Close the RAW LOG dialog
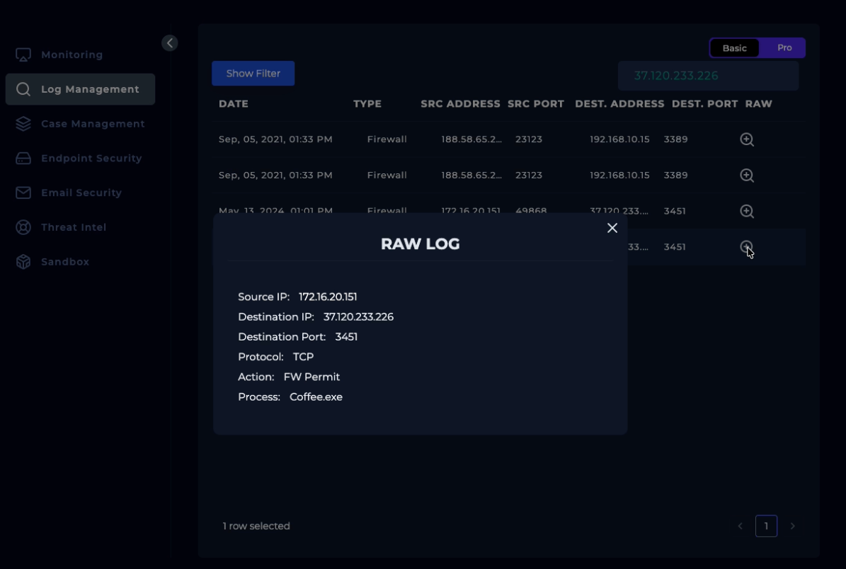 (612, 228)
